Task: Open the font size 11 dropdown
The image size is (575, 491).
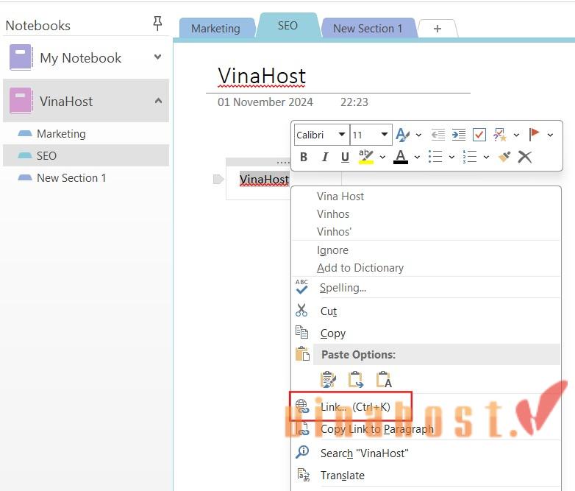Action: coord(385,135)
